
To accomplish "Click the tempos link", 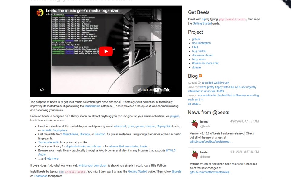I will tap(150, 126).
